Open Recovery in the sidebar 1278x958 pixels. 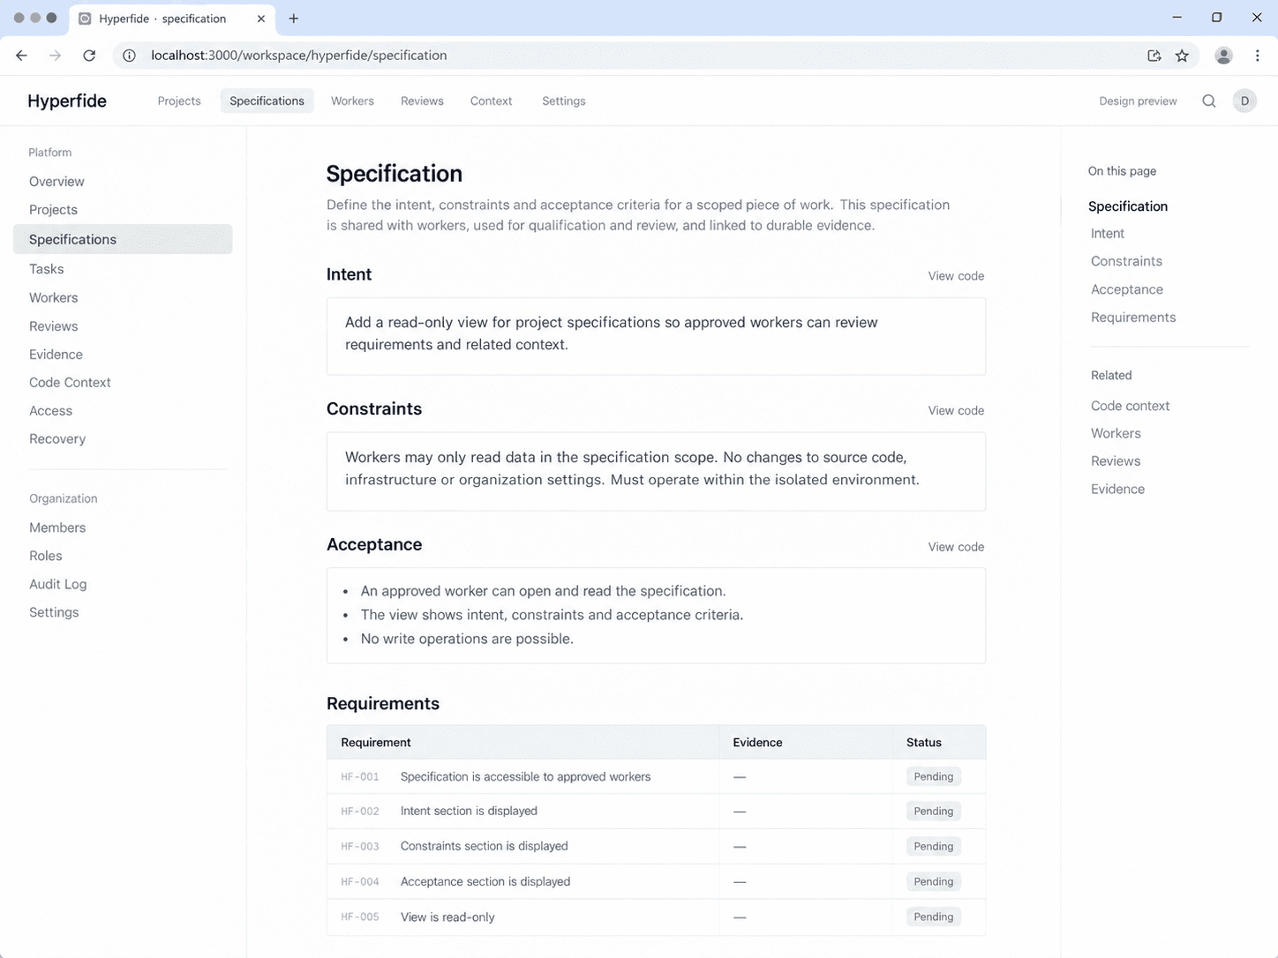pos(57,439)
